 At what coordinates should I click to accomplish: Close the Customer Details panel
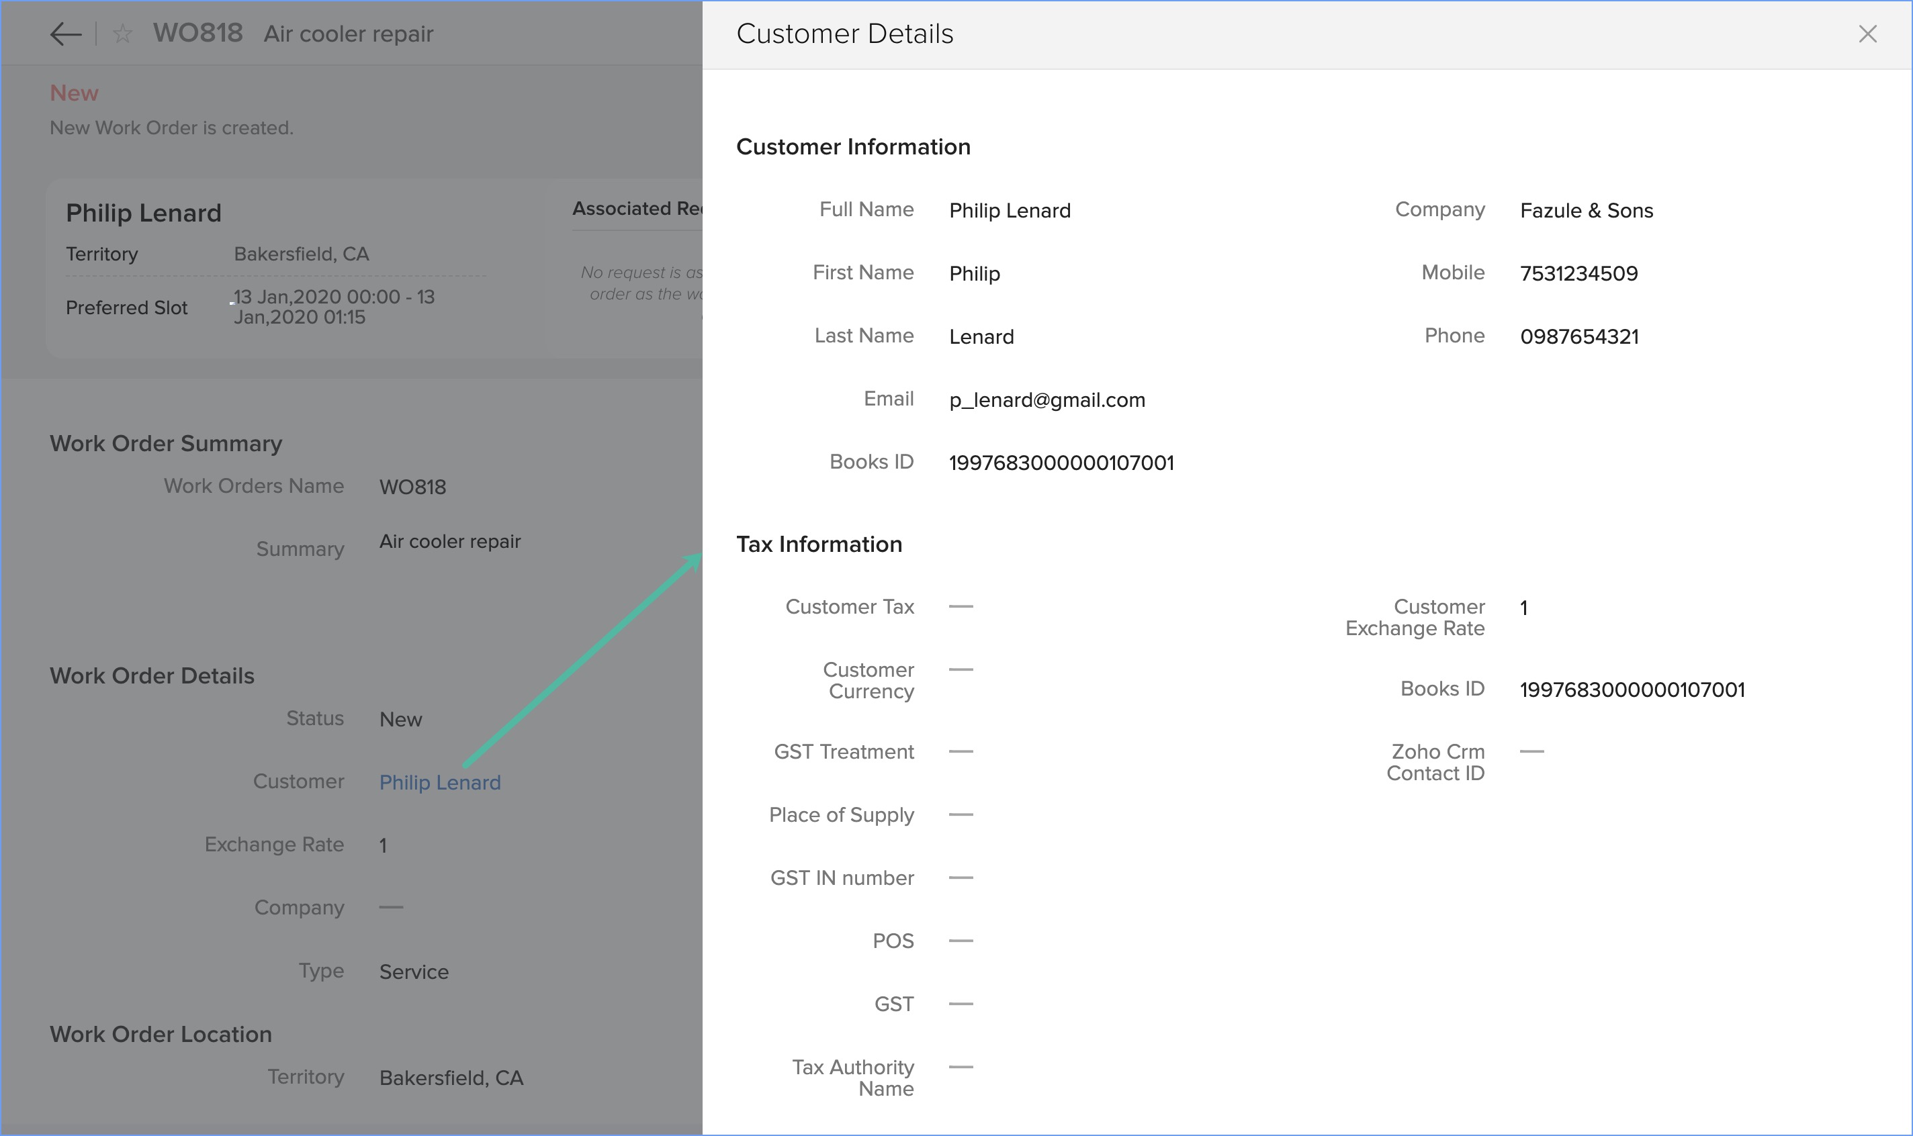click(x=1867, y=34)
